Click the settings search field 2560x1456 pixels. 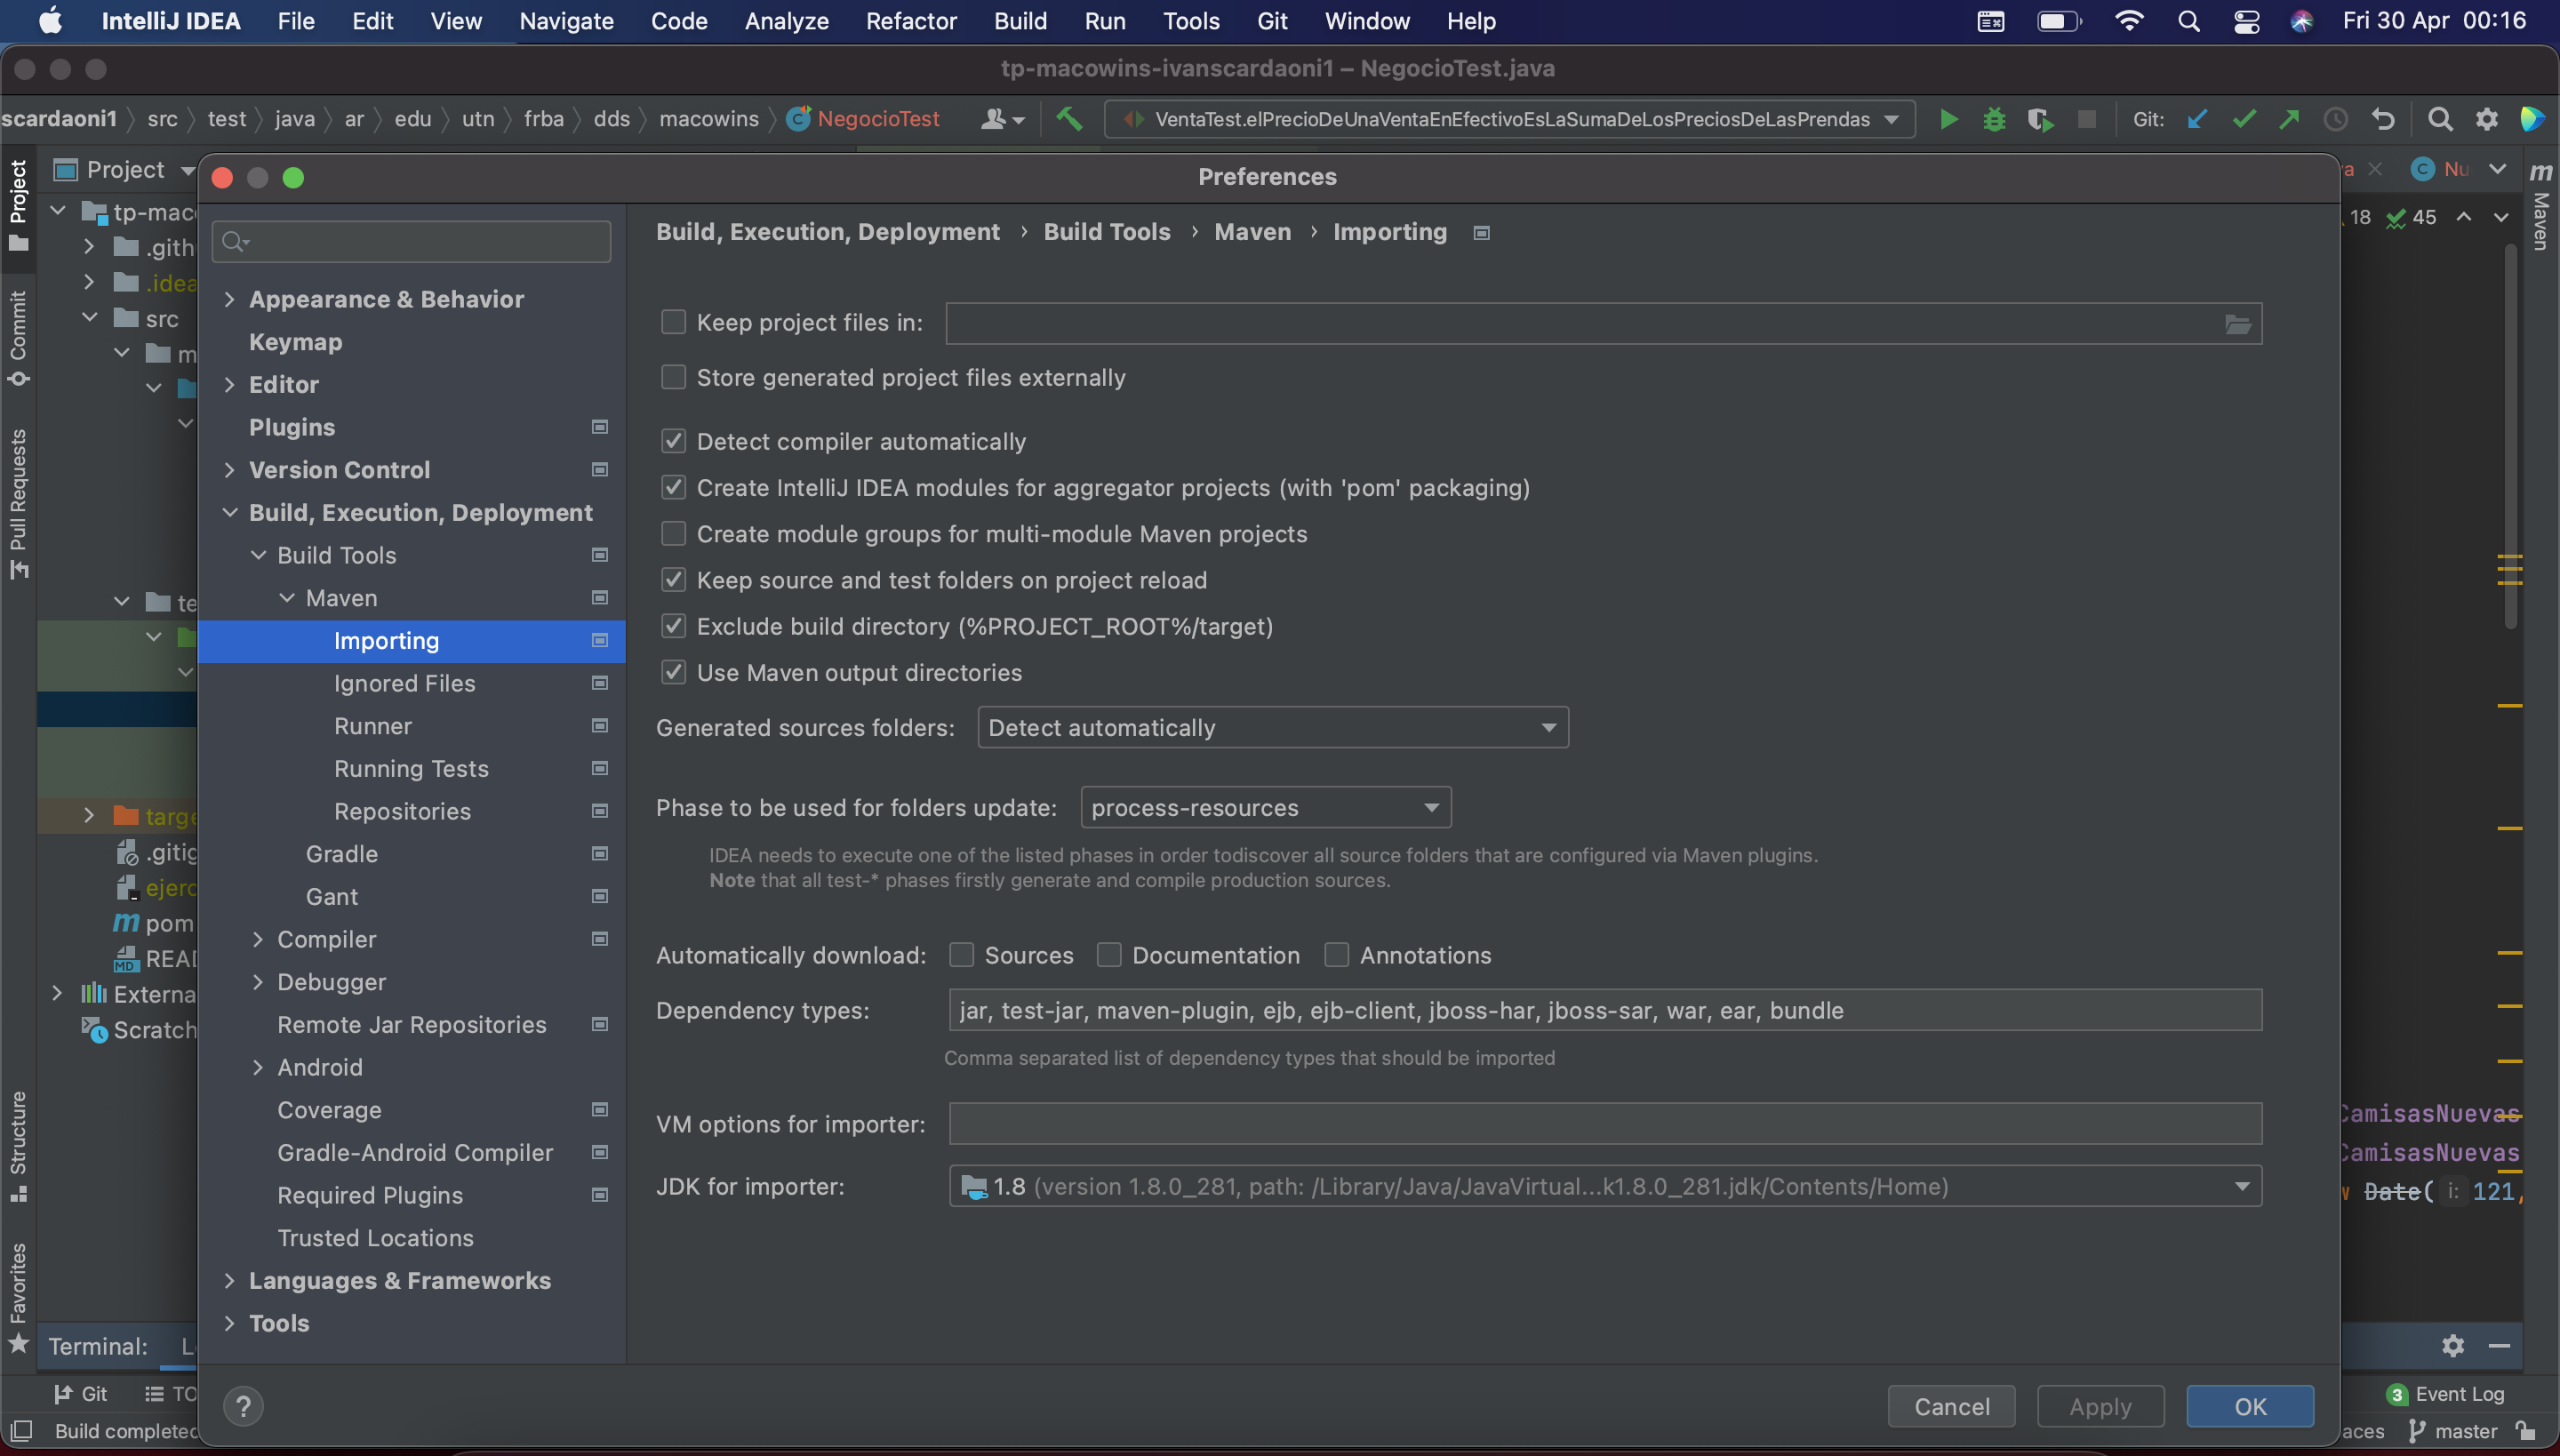(411, 241)
